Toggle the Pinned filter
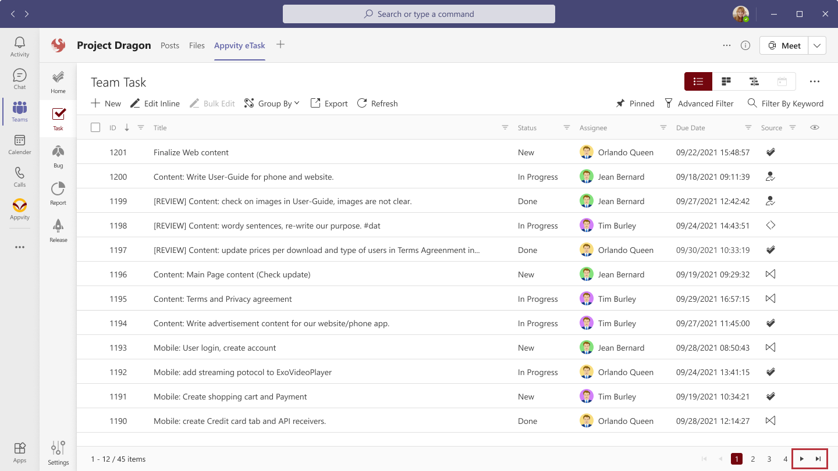 (635, 103)
